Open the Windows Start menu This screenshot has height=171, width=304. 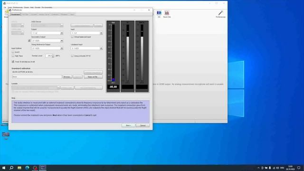coord(4,168)
